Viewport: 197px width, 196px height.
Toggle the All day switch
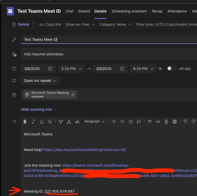[172, 69]
